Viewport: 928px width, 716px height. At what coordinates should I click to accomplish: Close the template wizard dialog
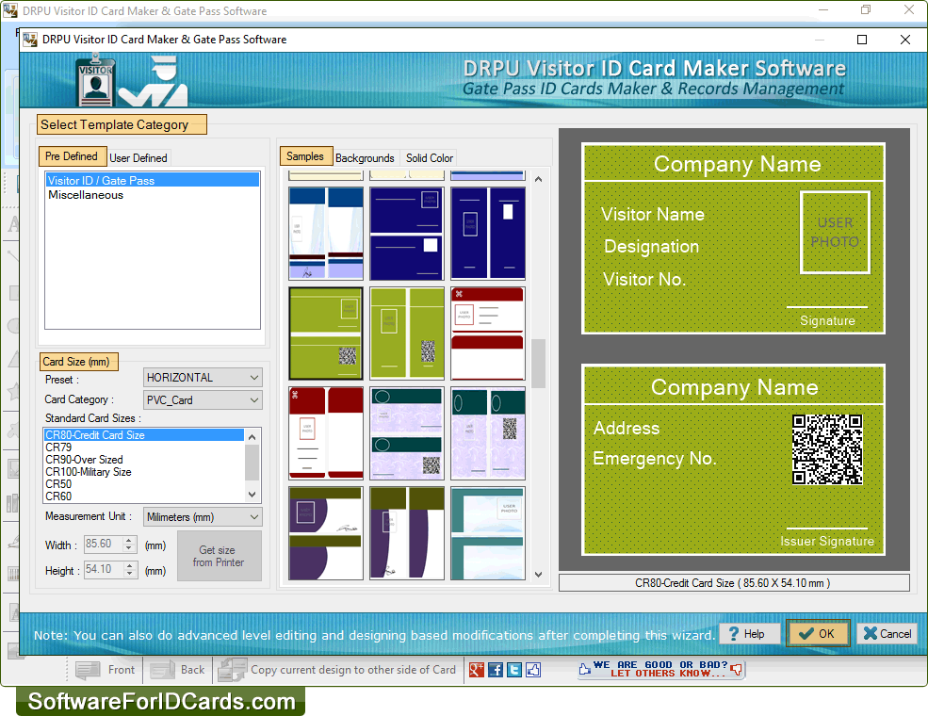905,40
